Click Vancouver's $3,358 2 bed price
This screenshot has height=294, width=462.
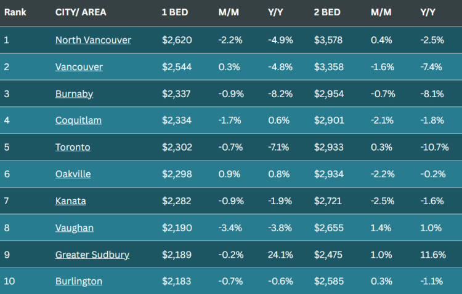(x=330, y=67)
